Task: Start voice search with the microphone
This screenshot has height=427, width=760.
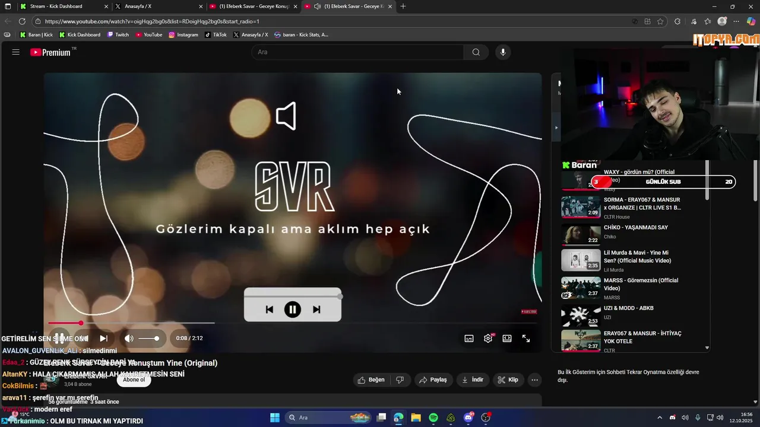Action: point(503,52)
